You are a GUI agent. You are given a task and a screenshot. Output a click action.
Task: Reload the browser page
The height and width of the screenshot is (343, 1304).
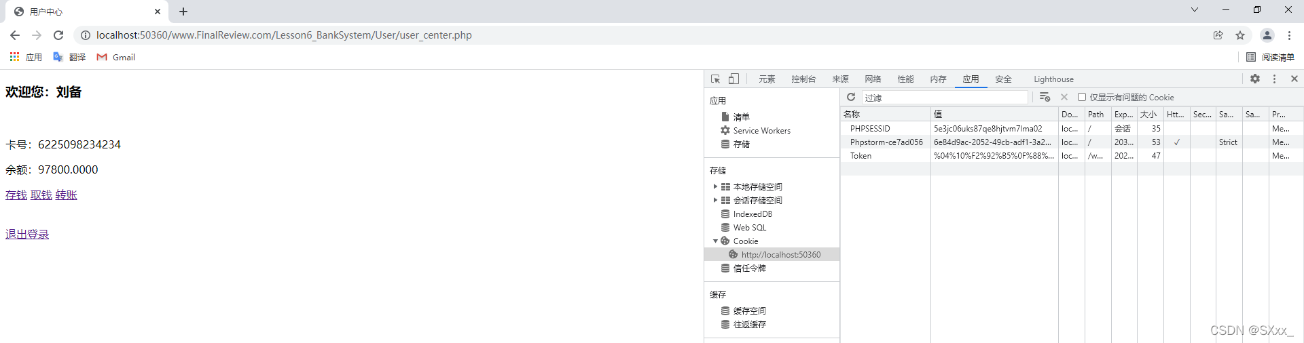58,35
